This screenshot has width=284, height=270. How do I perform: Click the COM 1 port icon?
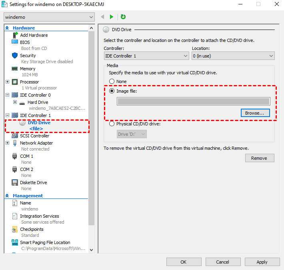[x=15, y=156]
